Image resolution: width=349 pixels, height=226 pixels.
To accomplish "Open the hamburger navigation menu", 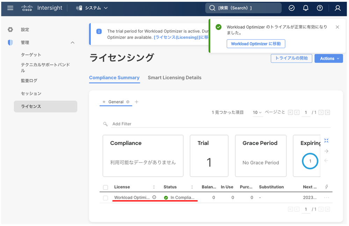I will tap(10, 8).
